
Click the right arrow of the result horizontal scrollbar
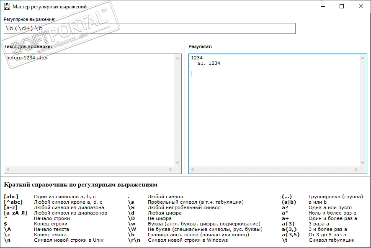356,169
